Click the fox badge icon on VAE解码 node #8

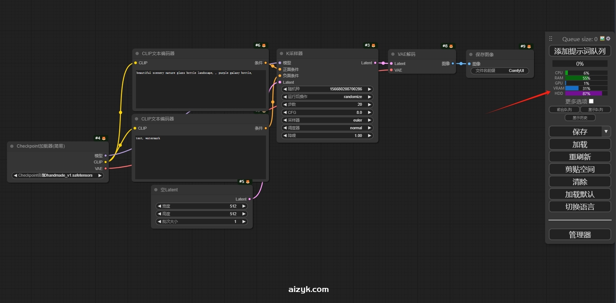(x=451, y=46)
